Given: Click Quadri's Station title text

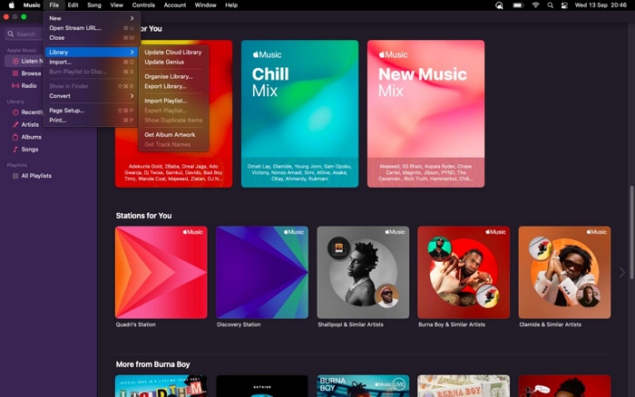Looking at the screenshot, I should (136, 324).
